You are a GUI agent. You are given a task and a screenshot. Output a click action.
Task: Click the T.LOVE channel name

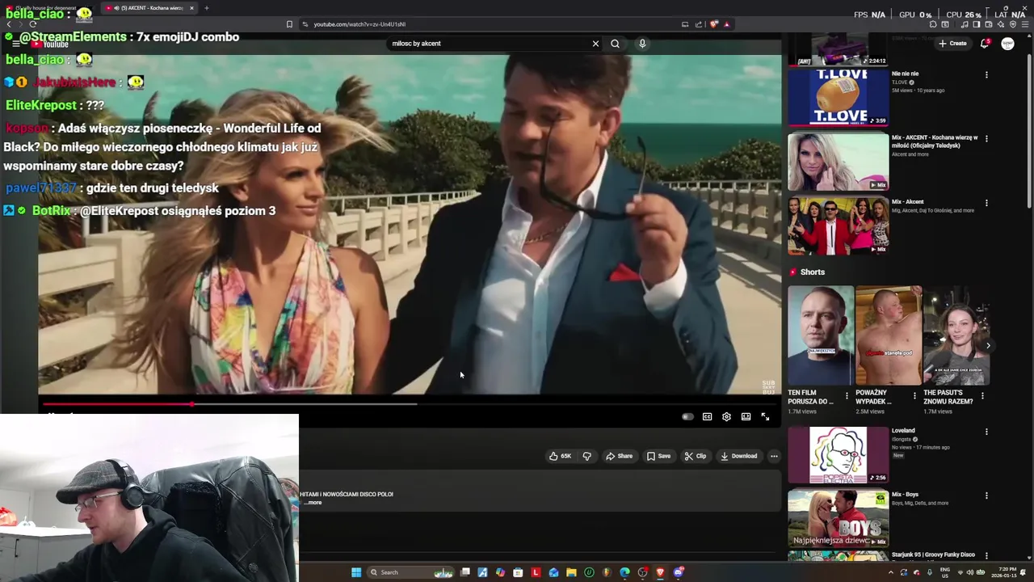click(x=900, y=82)
